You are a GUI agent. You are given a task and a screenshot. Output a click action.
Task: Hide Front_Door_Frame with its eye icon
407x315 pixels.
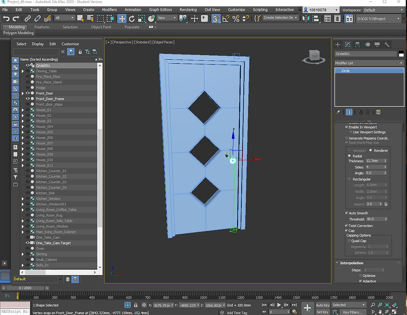(27, 98)
